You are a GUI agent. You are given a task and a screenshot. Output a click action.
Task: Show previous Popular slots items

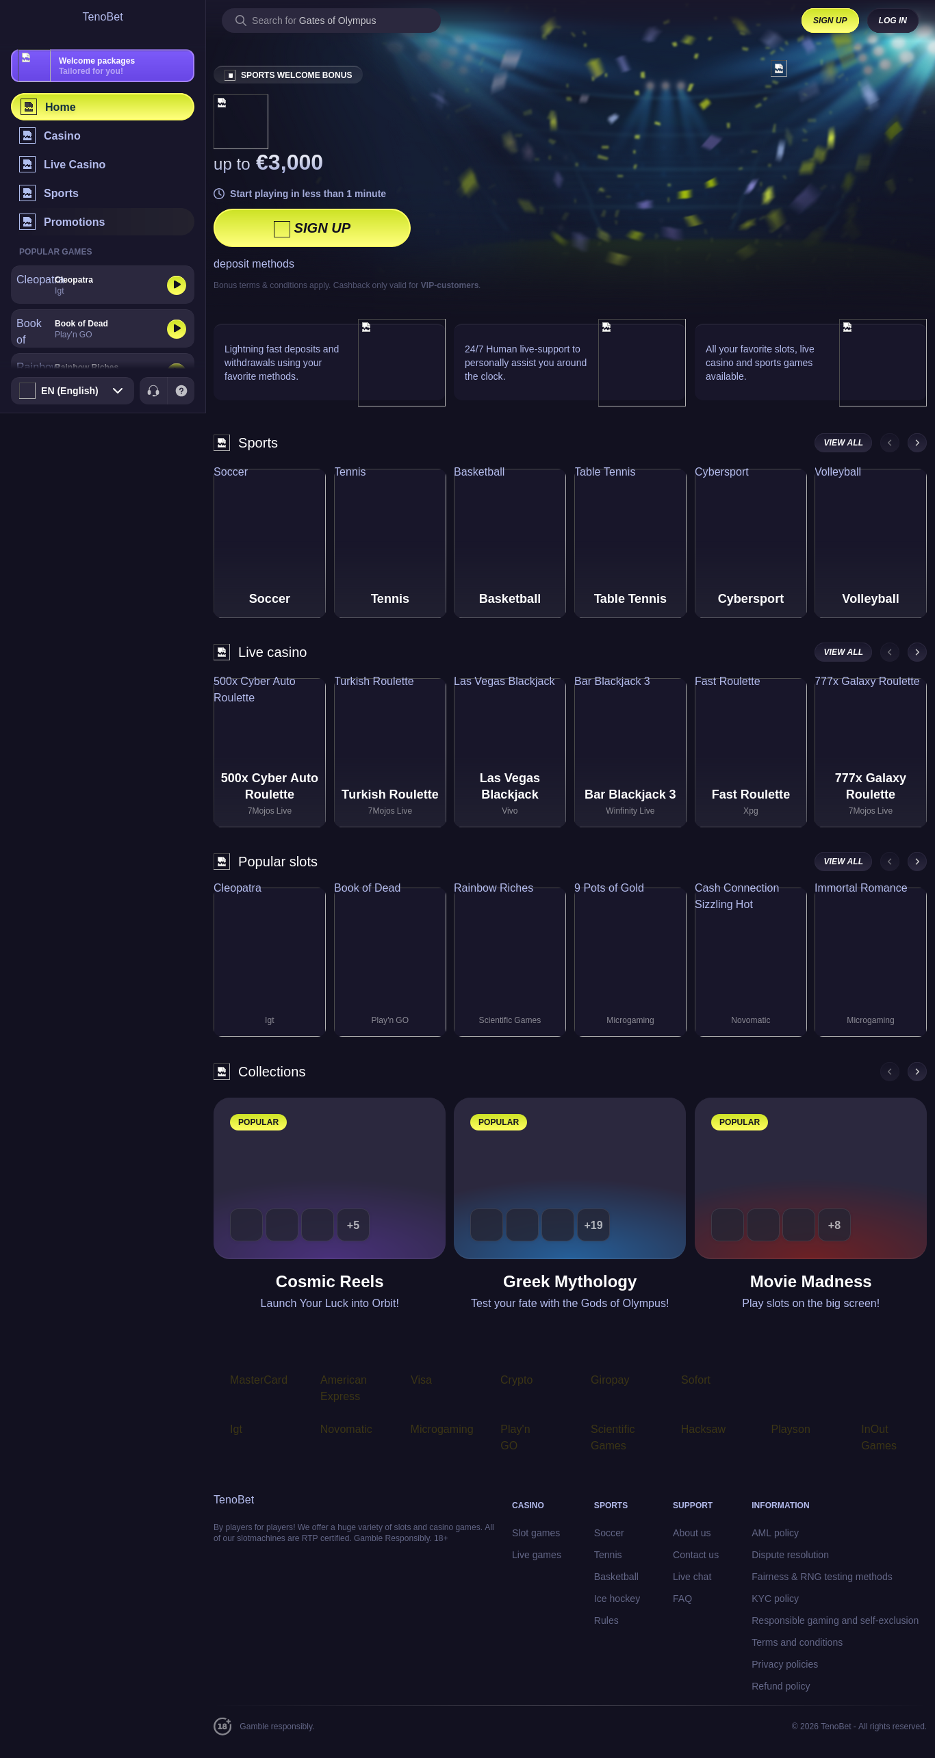(x=890, y=862)
